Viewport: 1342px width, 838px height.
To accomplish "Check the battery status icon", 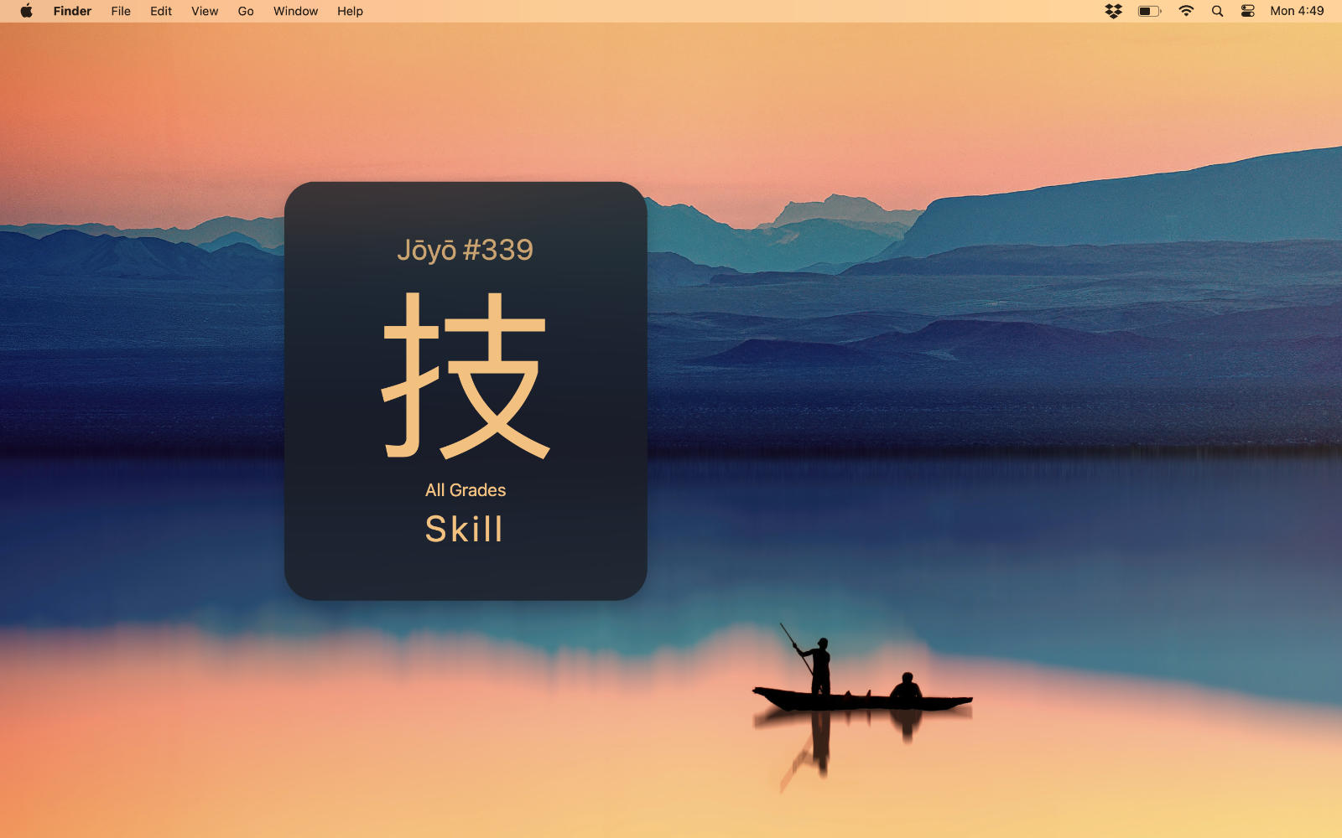I will click(x=1149, y=11).
